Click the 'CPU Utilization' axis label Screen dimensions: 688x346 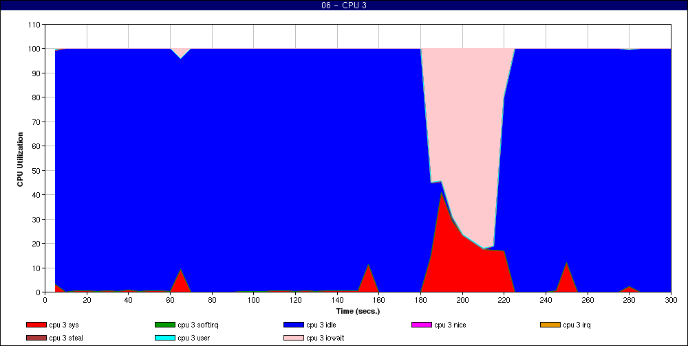(x=20, y=159)
